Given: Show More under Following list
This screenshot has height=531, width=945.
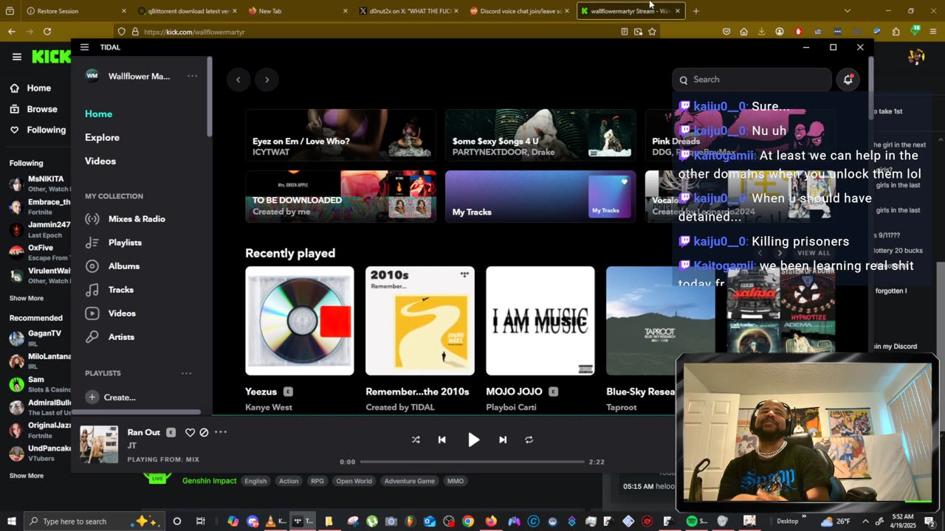Looking at the screenshot, I should tap(26, 298).
